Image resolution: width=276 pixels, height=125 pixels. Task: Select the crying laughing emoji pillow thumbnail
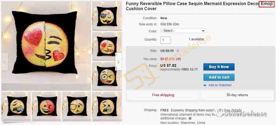(16, 106)
